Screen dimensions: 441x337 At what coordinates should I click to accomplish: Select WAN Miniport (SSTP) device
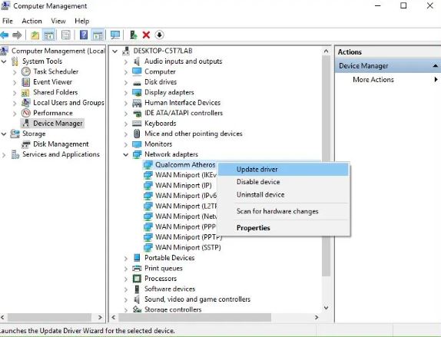click(188, 248)
